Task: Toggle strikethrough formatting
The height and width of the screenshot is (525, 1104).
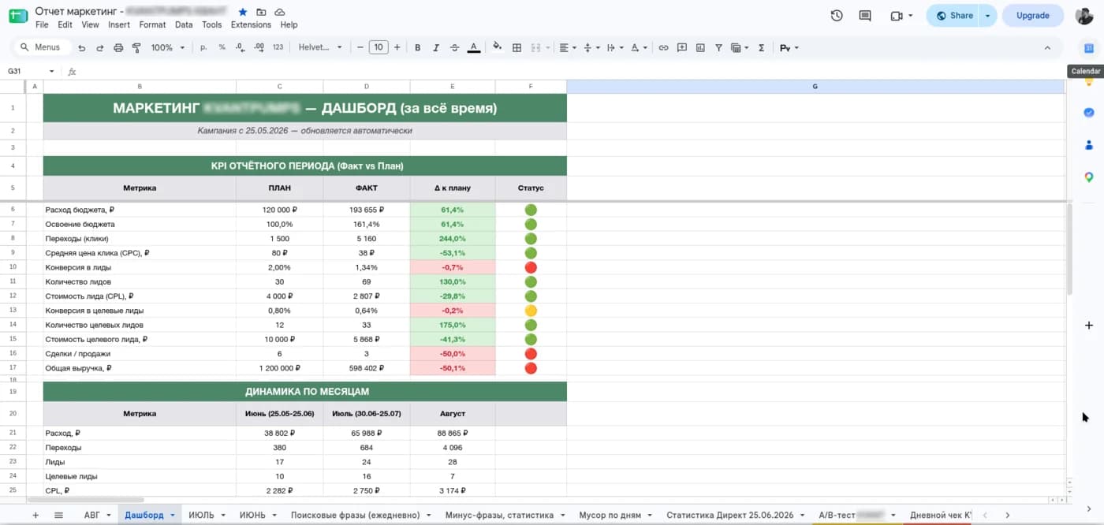Action: [x=454, y=48]
